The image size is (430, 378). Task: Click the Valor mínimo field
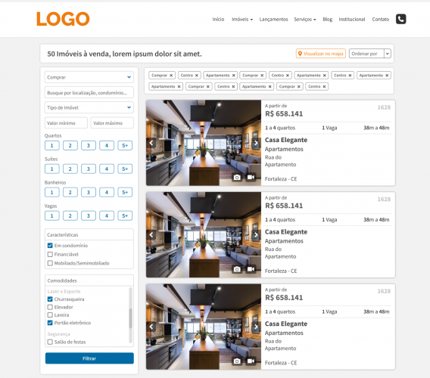point(66,123)
